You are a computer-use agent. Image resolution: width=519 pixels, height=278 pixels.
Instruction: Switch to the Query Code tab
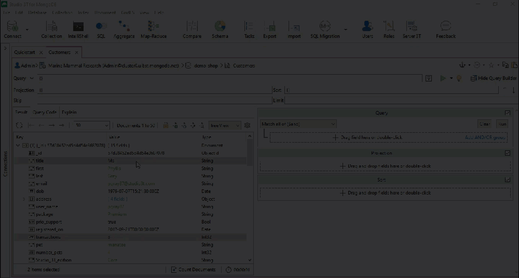44,112
